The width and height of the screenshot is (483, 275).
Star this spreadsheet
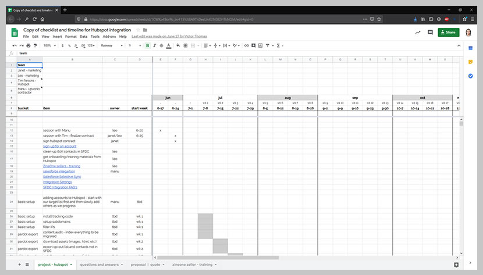coord(138,30)
